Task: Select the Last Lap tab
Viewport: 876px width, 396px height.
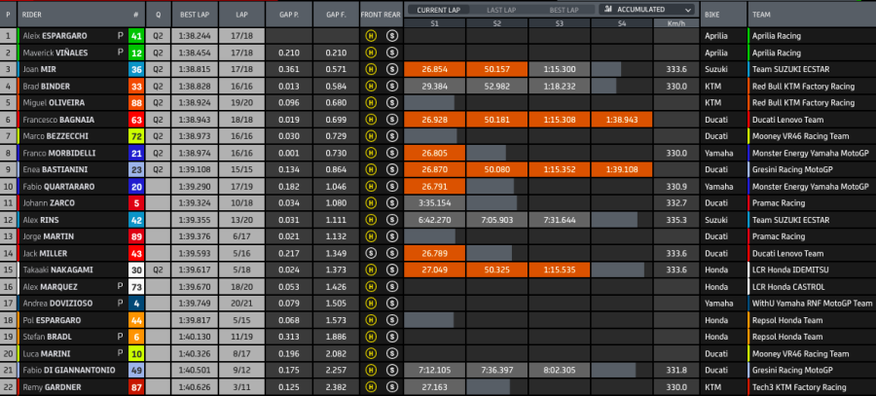Action: 504,10
